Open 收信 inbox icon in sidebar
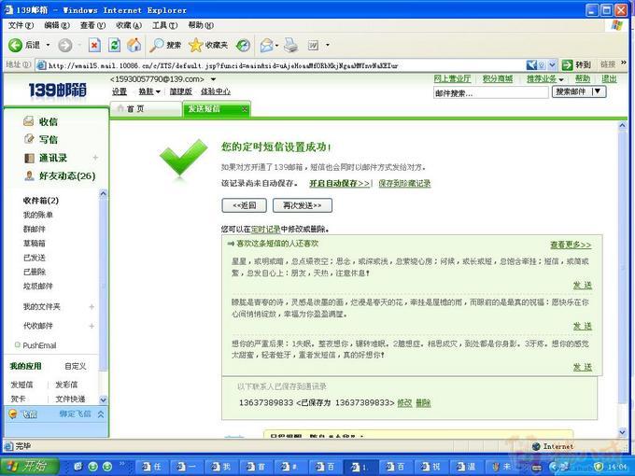Viewport: 635px width, 476px height. point(28,121)
